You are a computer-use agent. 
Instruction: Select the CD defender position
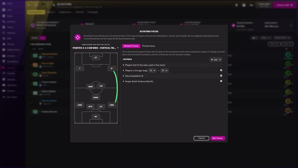(101, 107)
